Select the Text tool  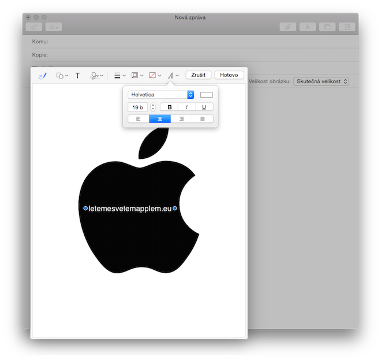78,76
